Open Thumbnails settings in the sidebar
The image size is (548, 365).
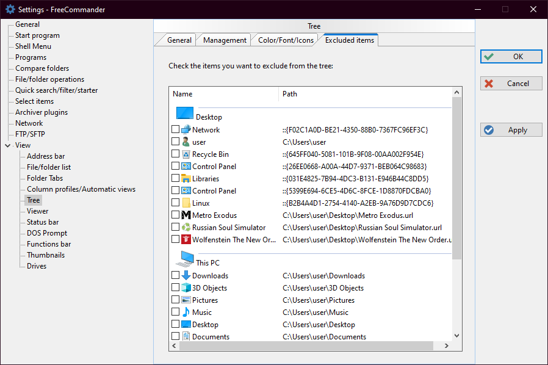pyautogui.click(x=45, y=255)
